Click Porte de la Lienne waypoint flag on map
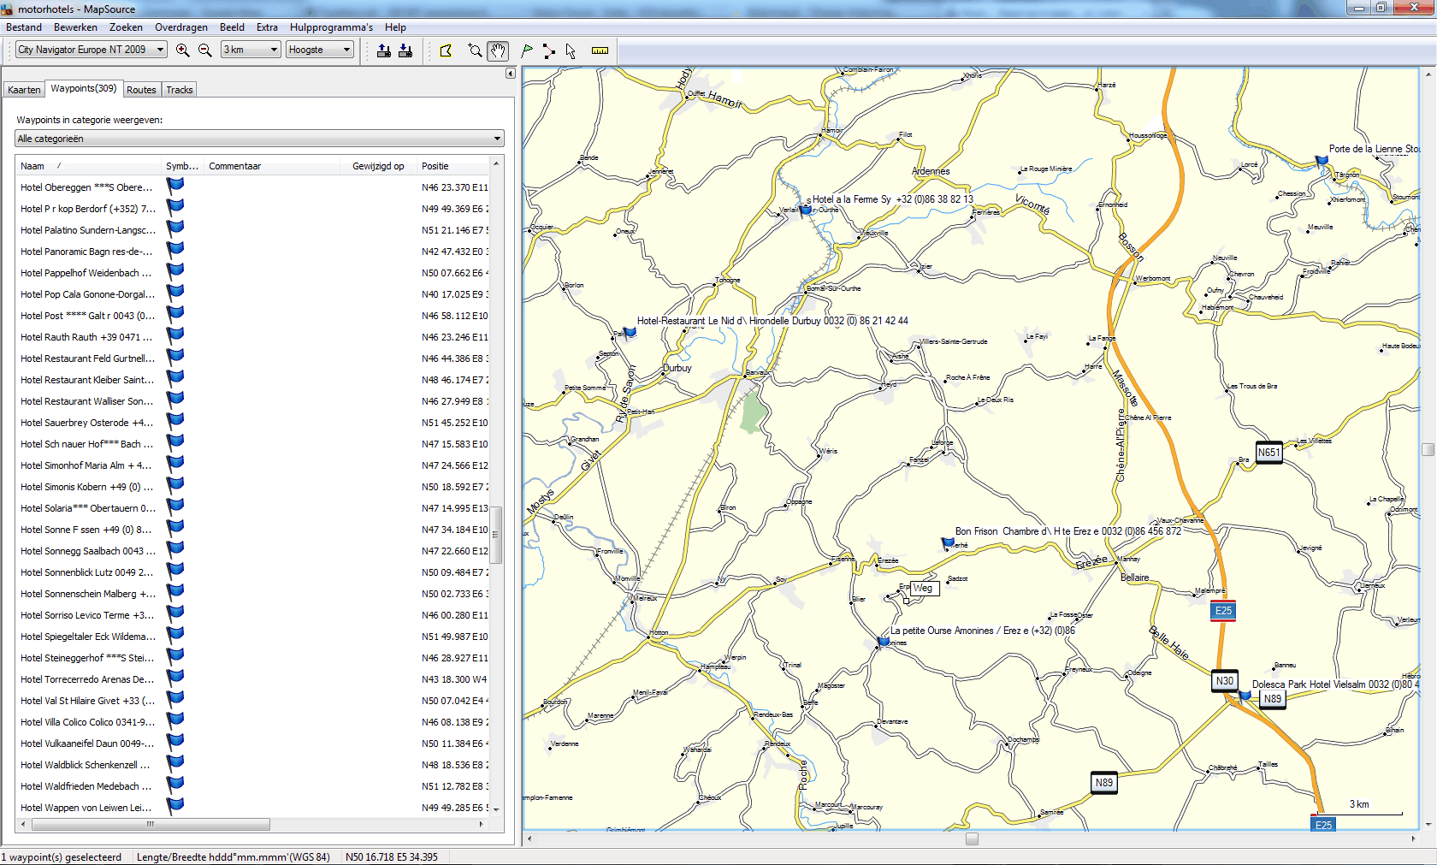The height and width of the screenshot is (865, 1437). tap(1322, 161)
